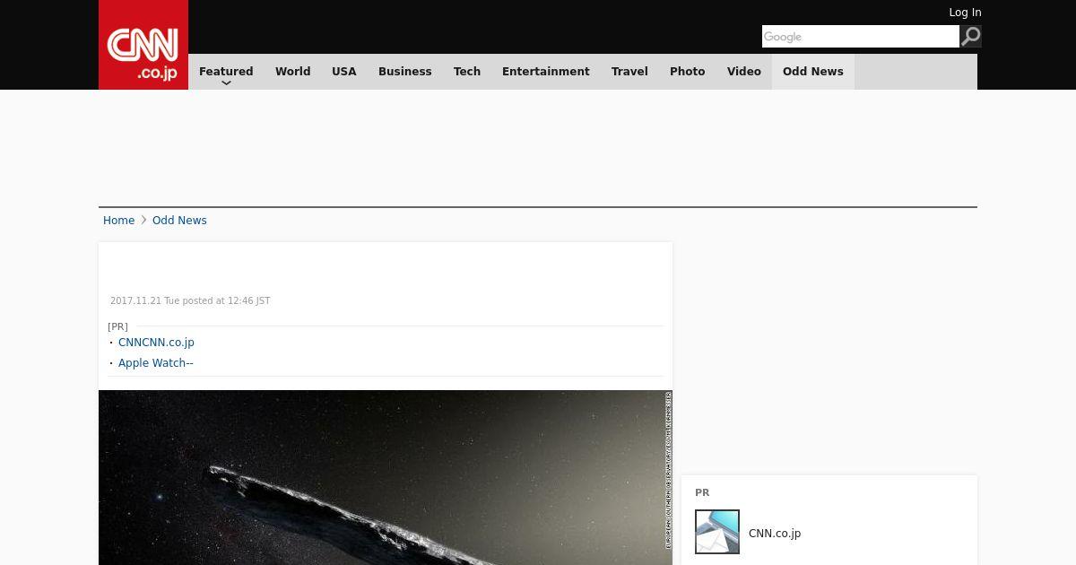
Task: Open the World menu item
Action: [292, 72]
